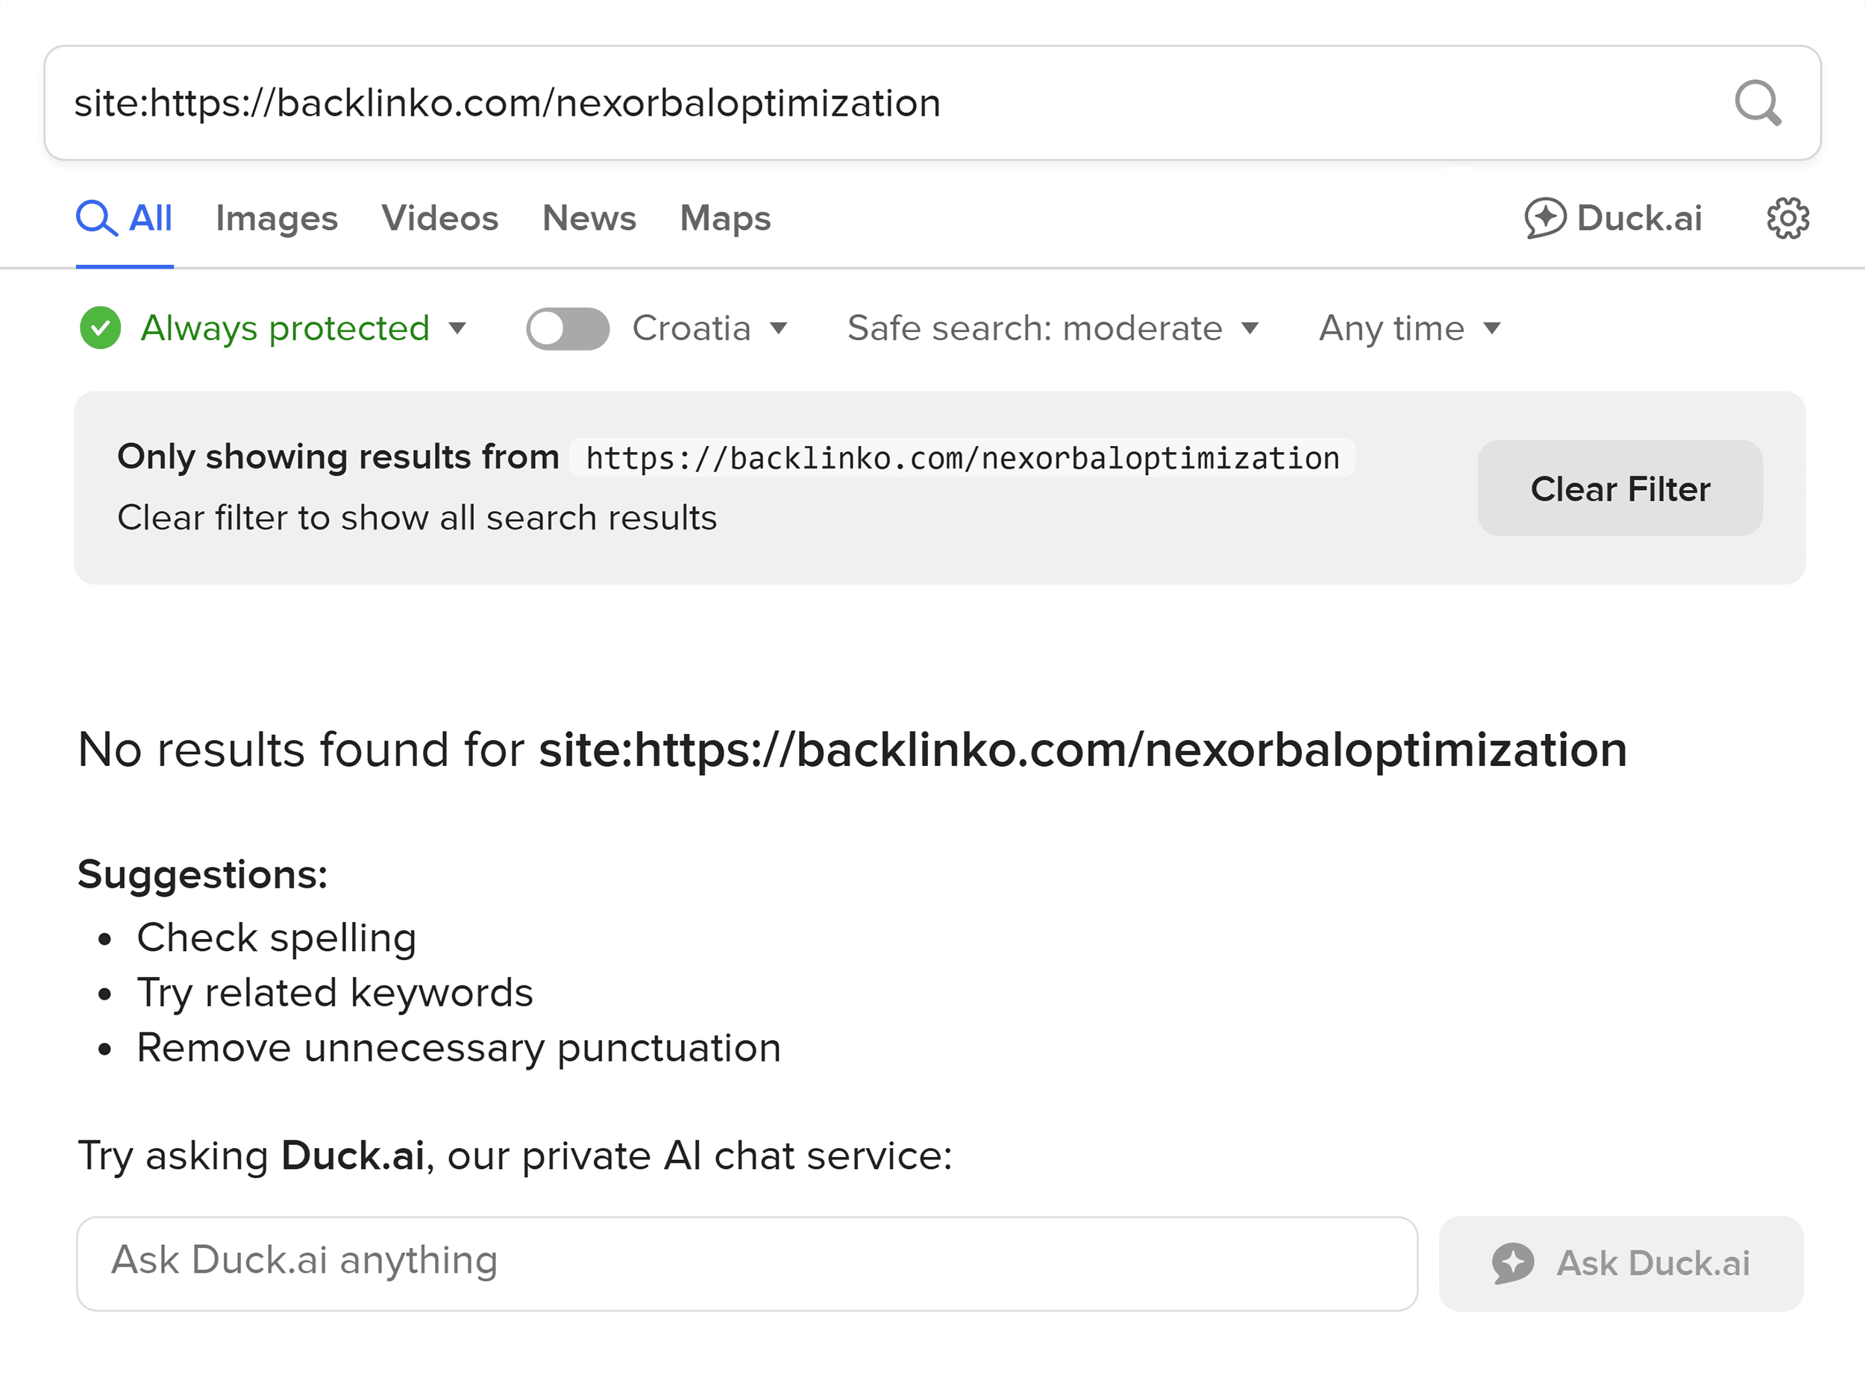
Task: Click the 'No results found for' heading
Action: coord(852,750)
